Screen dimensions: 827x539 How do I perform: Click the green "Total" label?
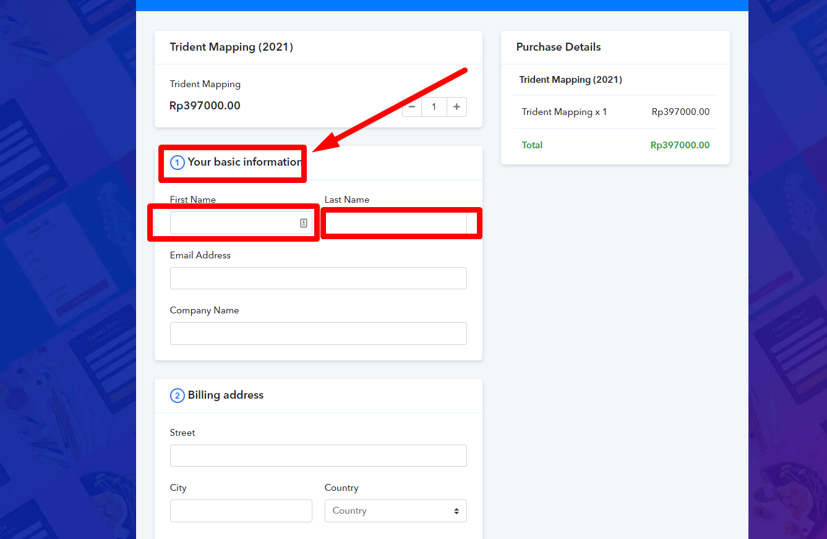pyautogui.click(x=532, y=145)
